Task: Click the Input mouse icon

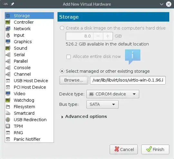Action: click(8, 35)
